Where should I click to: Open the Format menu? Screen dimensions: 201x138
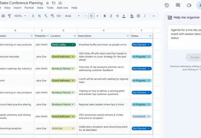tap(29, 8)
